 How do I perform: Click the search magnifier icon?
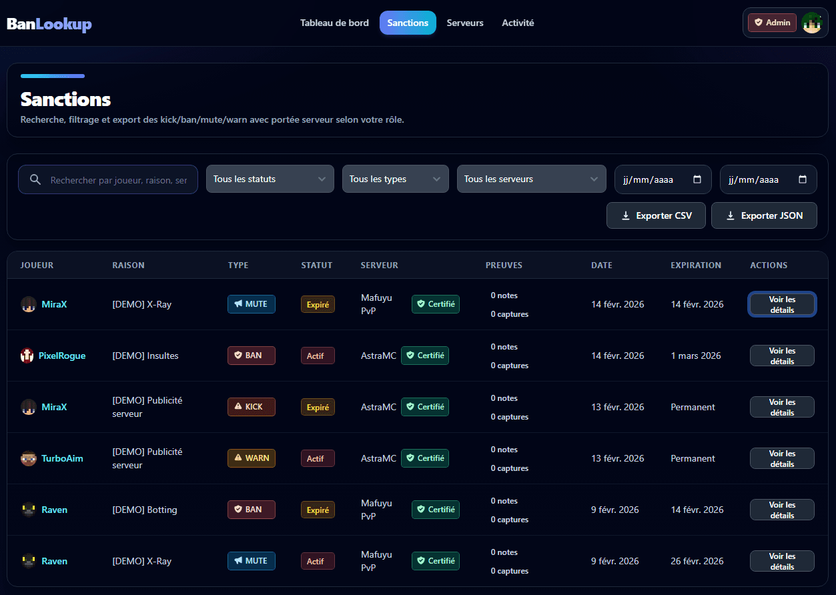coord(35,179)
